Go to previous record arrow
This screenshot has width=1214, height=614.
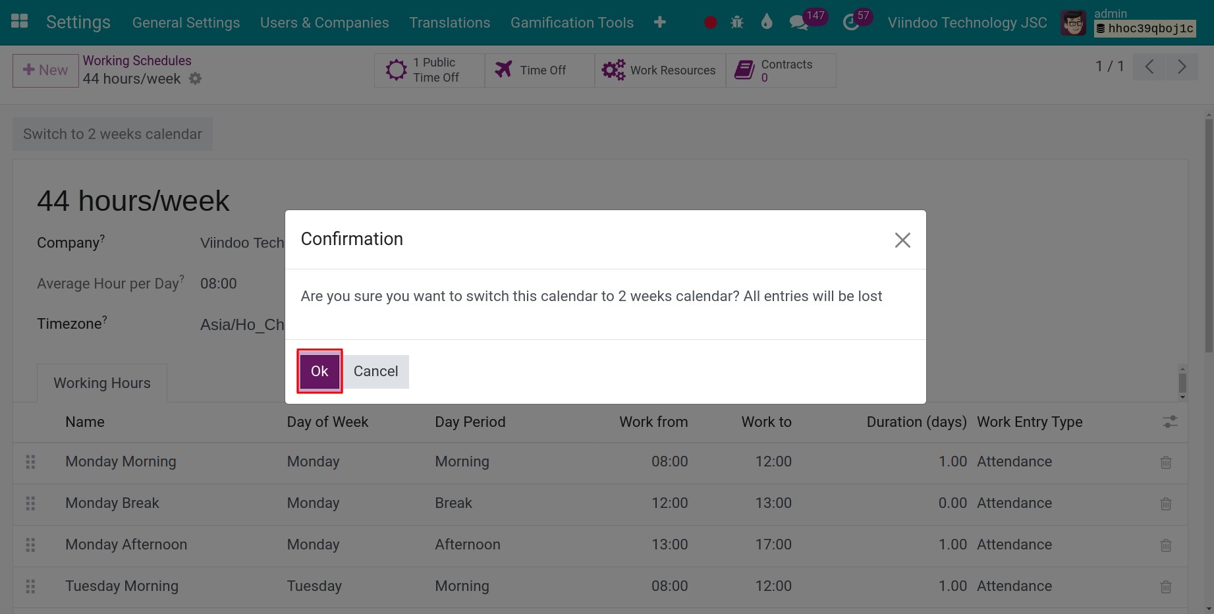pos(1149,67)
